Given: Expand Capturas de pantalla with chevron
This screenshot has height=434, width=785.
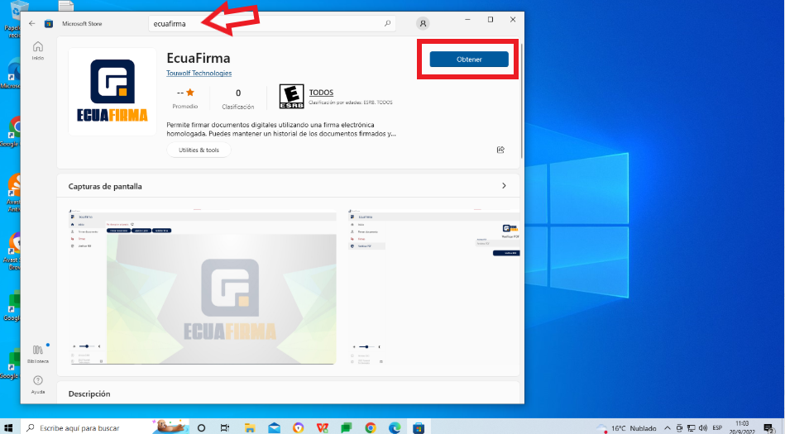Looking at the screenshot, I should coord(504,186).
